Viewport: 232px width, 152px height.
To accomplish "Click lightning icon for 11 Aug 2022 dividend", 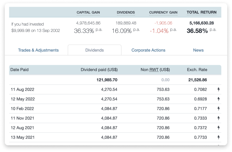I will click(x=219, y=89).
